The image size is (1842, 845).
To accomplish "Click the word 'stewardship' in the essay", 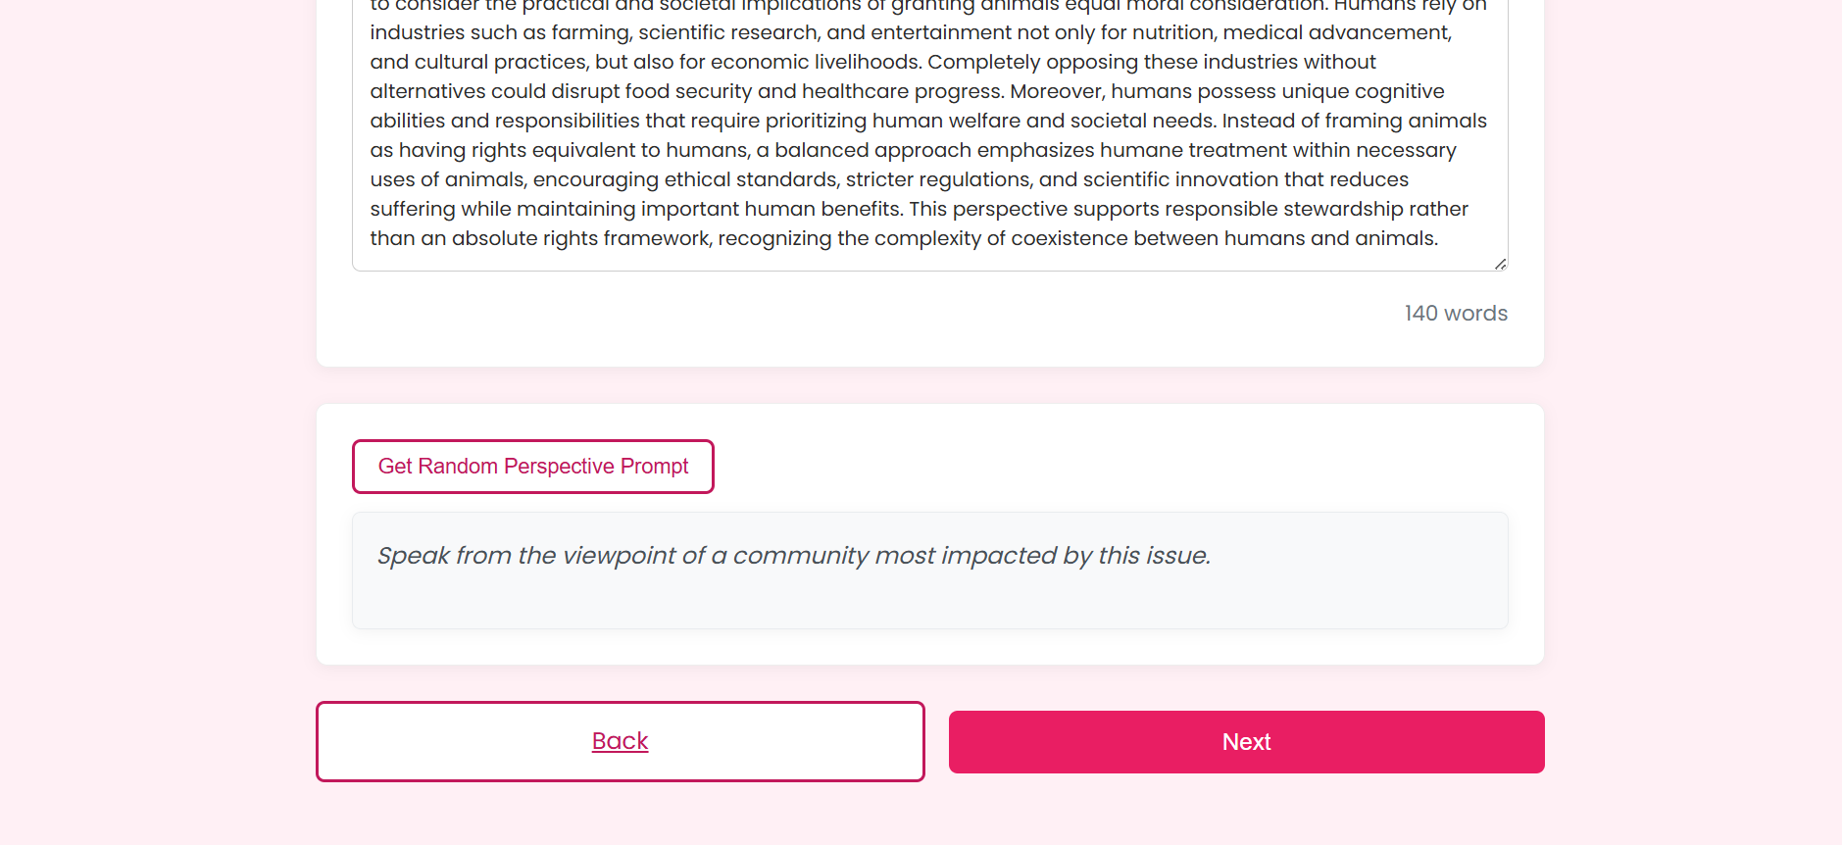I will coord(1342,209).
